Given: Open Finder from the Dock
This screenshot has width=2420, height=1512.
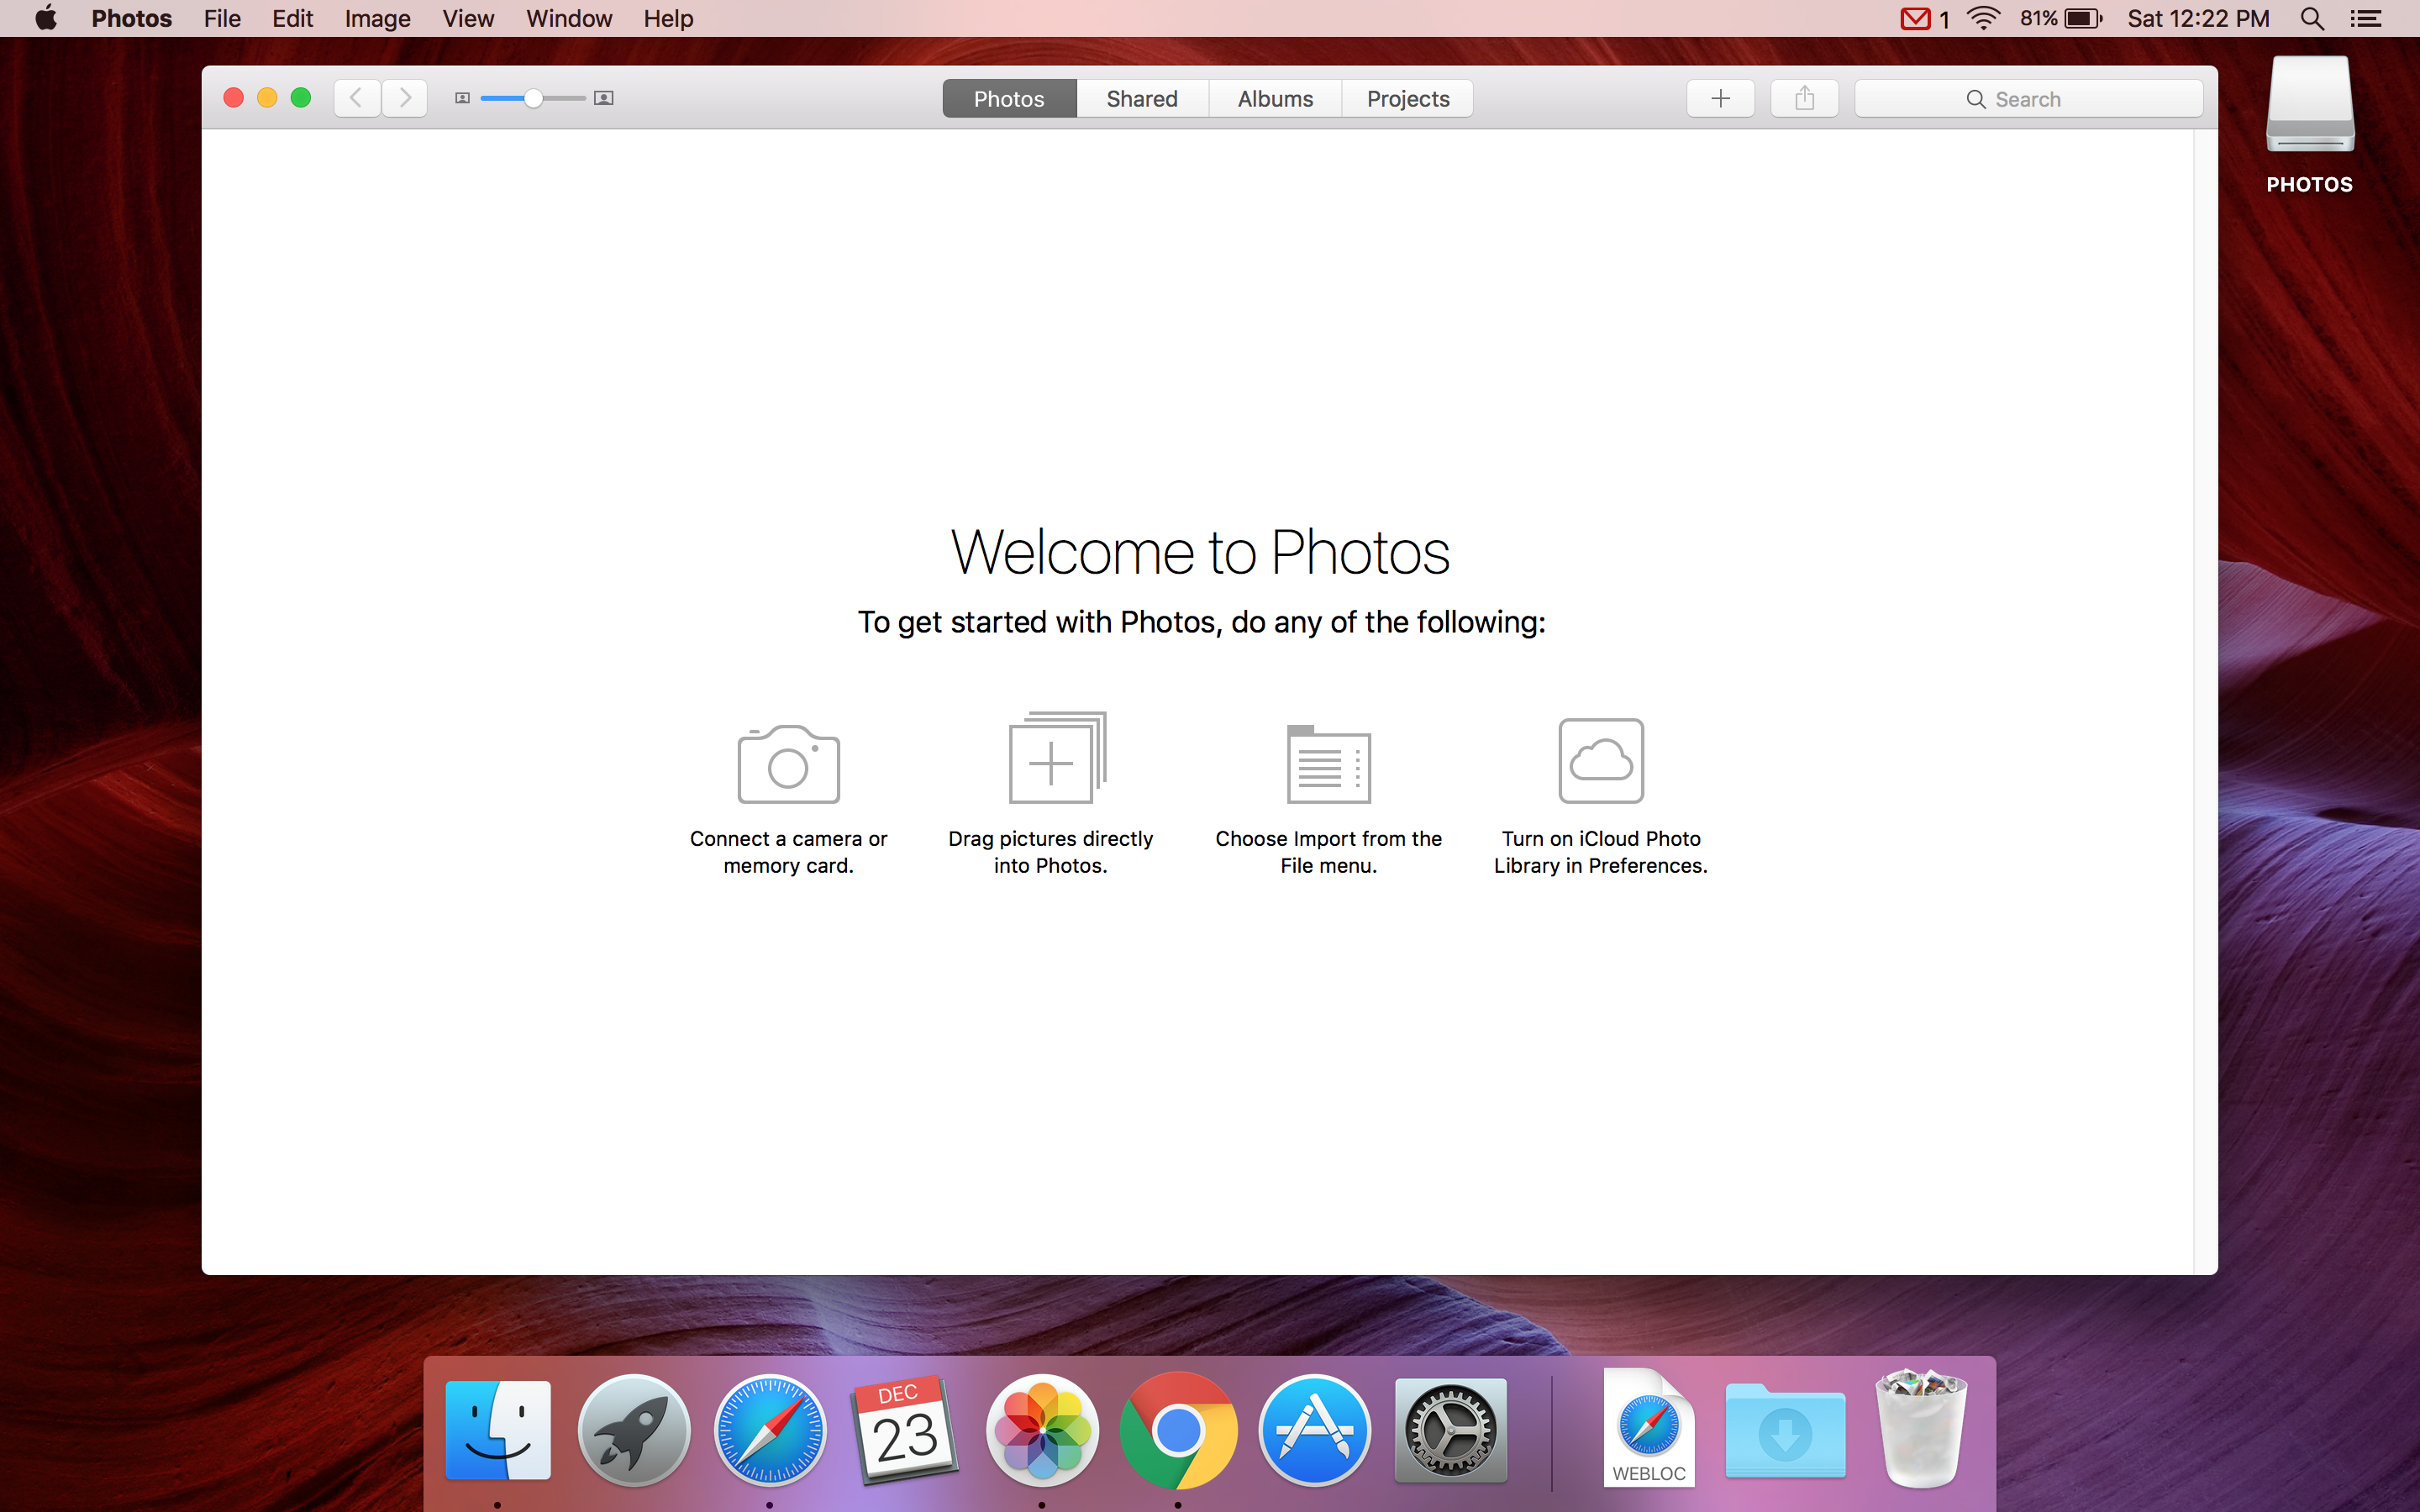Looking at the screenshot, I should coord(498,1430).
